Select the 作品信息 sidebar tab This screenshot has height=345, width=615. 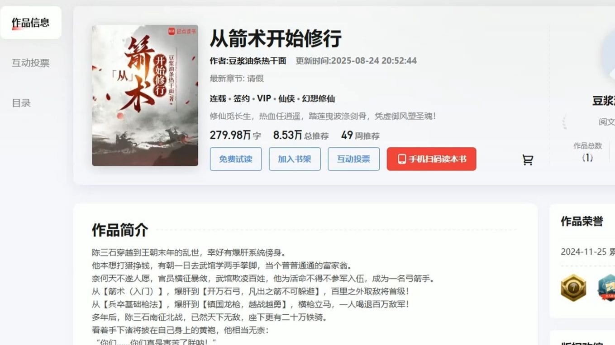pyautogui.click(x=31, y=23)
